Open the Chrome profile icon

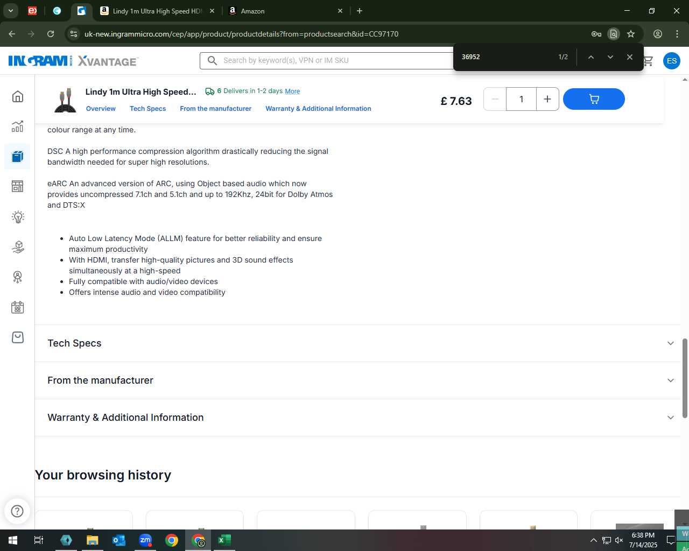658,34
